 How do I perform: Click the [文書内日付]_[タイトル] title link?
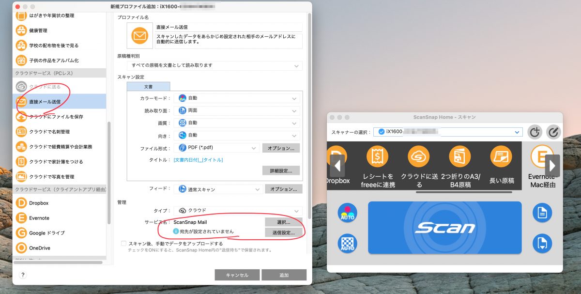tap(199, 160)
